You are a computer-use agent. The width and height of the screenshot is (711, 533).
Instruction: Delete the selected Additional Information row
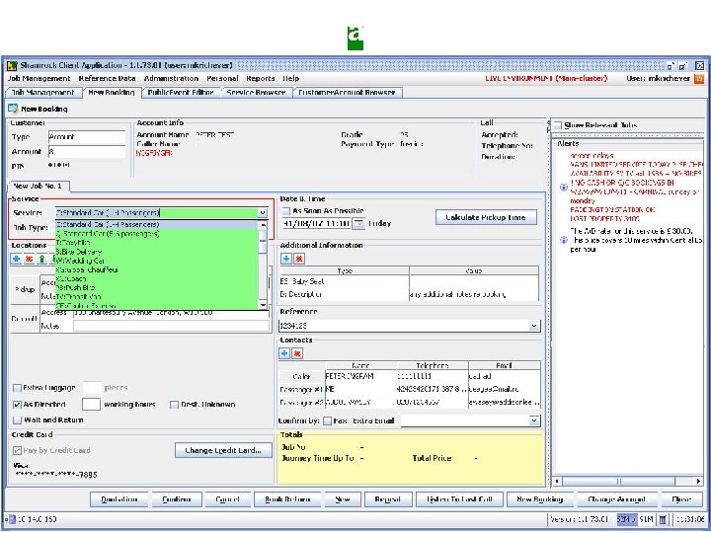click(x=298, y=259)
